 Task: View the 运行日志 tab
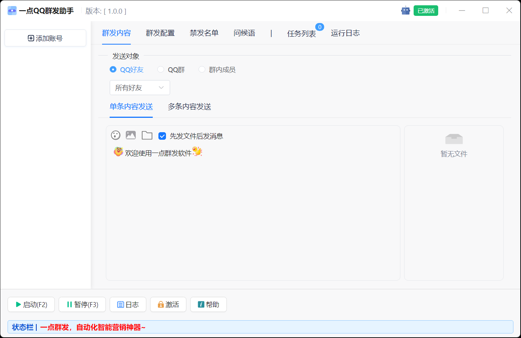coord(345,33)
